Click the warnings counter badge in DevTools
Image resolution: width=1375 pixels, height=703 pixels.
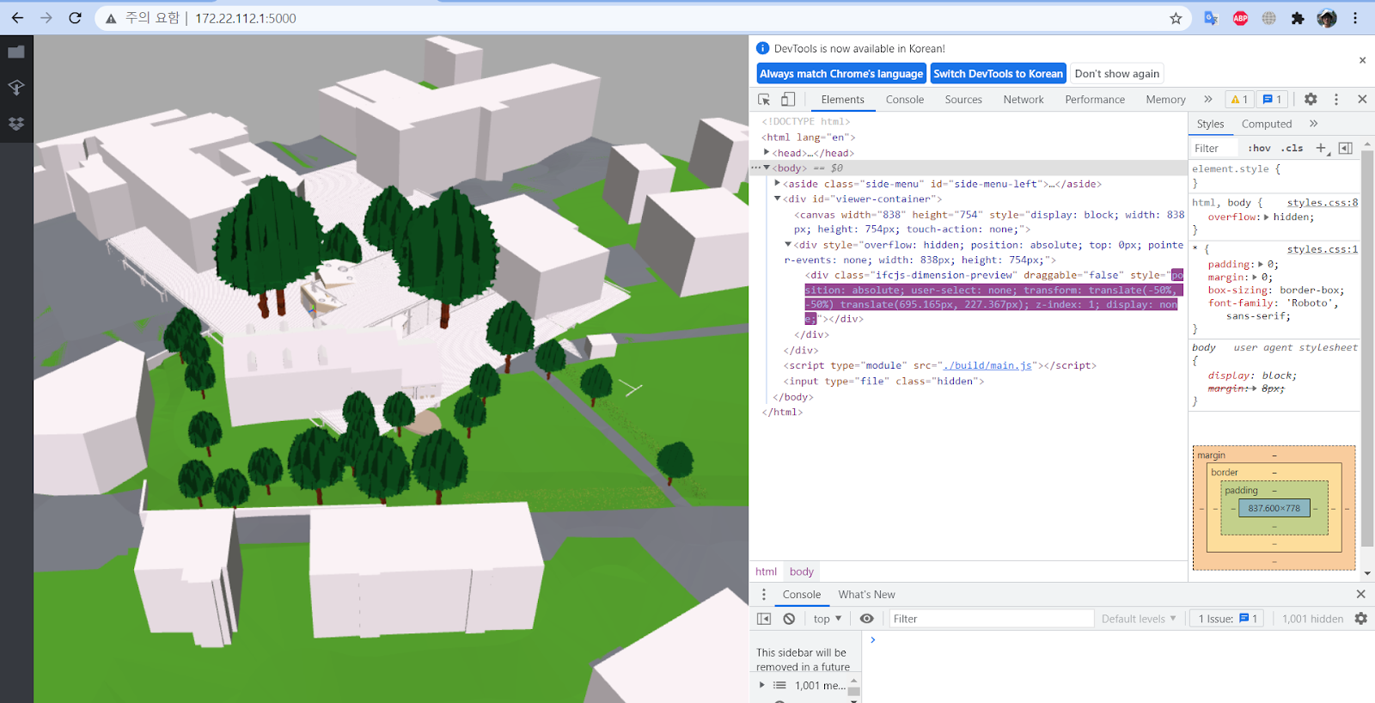(x=1239, y=100)
